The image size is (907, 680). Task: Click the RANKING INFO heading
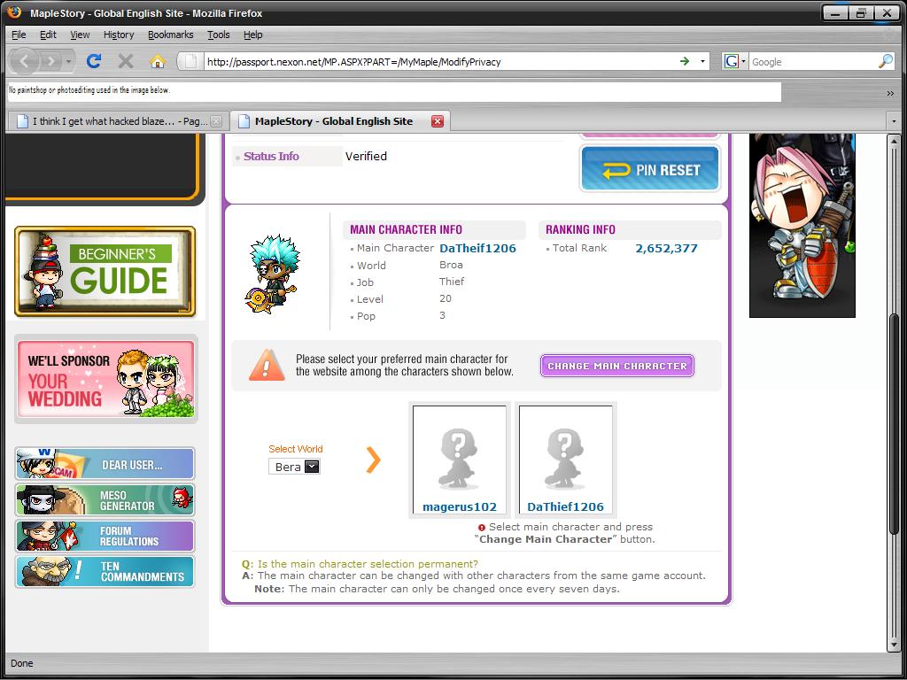coord(580,229)
